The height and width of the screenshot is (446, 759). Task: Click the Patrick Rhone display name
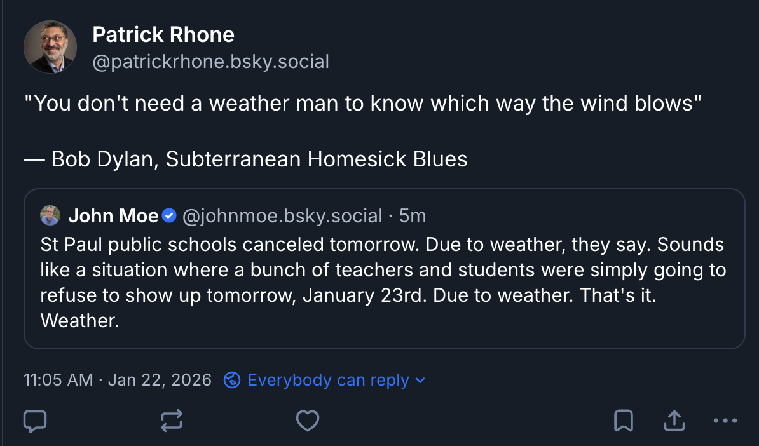click(163, 34)
